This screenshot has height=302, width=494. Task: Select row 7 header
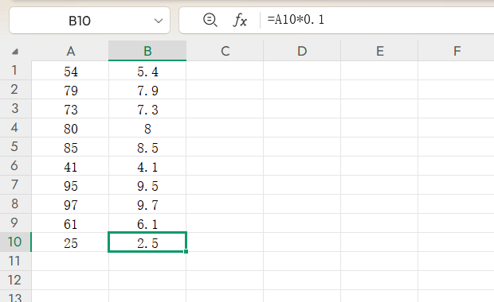click(15, 185)
